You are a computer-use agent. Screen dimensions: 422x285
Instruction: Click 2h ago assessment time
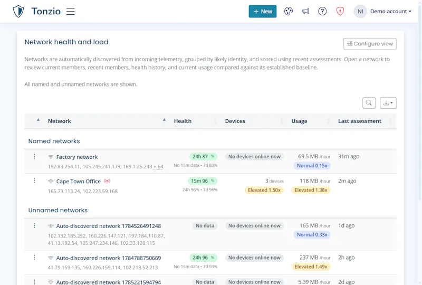click(x=346, y=258)
